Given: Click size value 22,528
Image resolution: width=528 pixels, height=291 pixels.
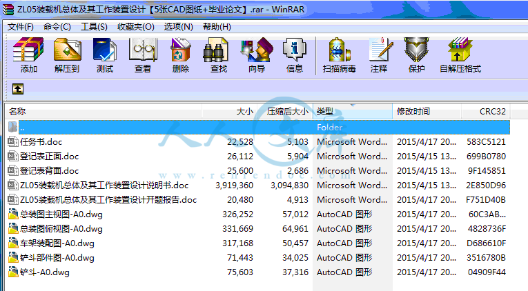Looking at the screenshot, I should point(240,142).
